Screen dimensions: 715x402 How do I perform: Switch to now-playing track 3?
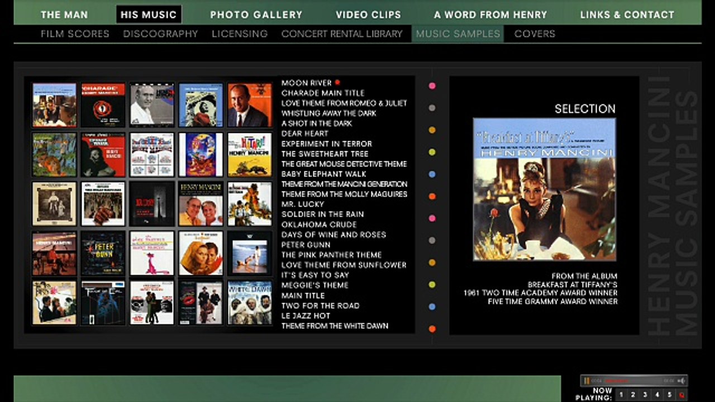coord(645,394)
